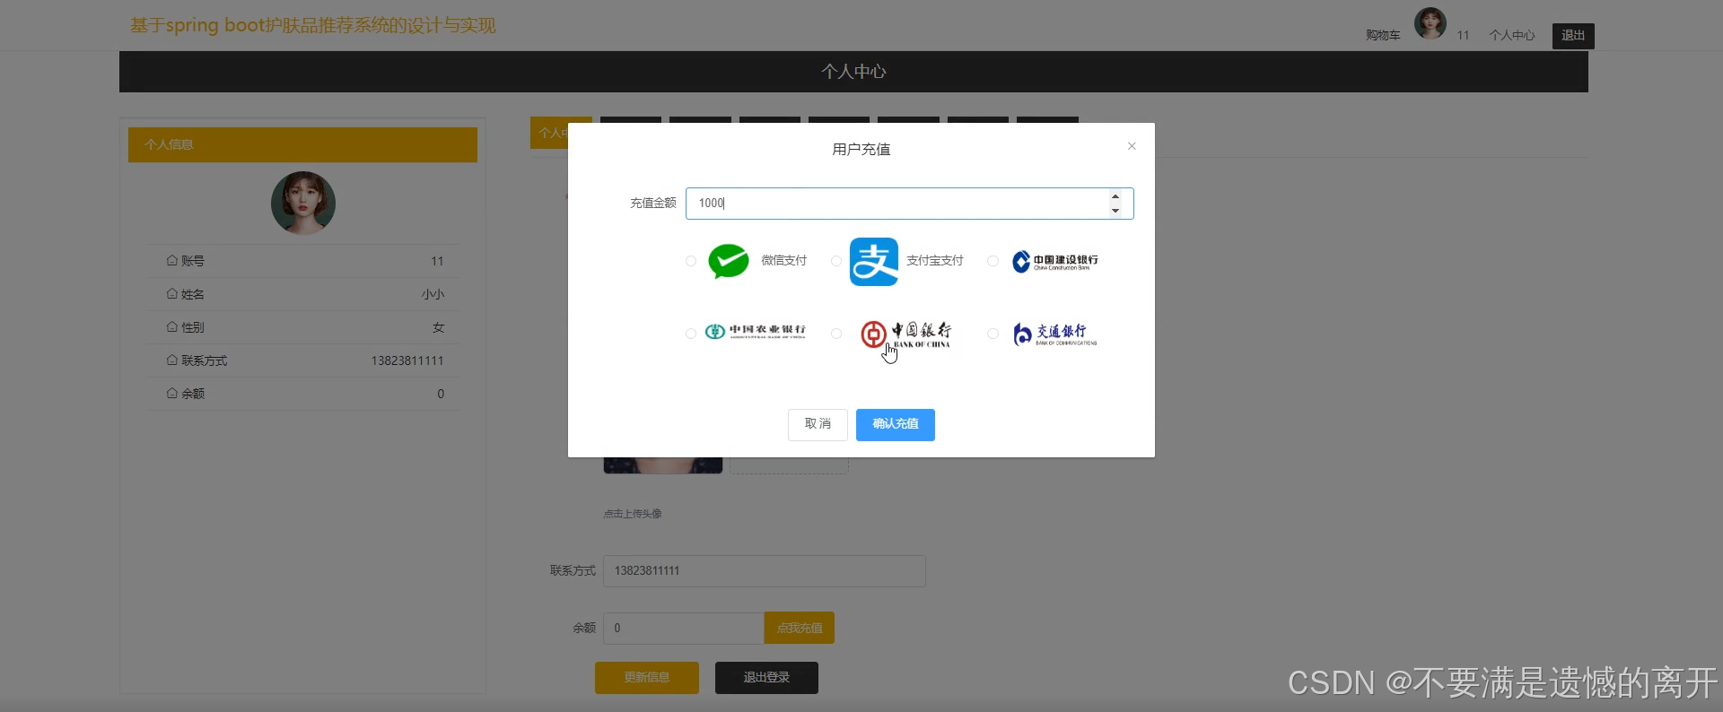
Task: Click the 更新信息 button
Action: [x=647, y=678]
